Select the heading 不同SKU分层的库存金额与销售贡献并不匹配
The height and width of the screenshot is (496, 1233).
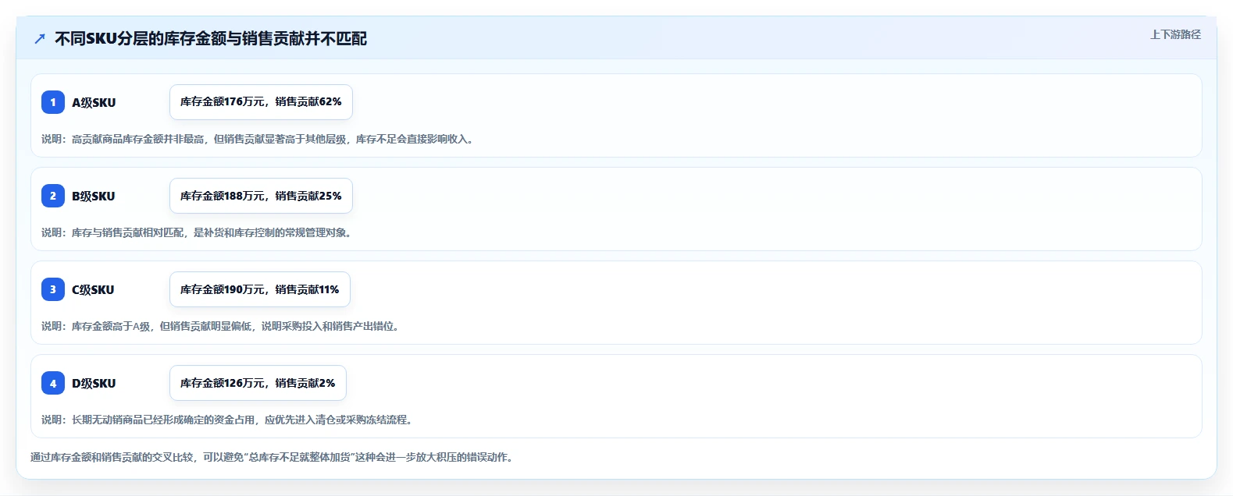[x=211, y=39]
